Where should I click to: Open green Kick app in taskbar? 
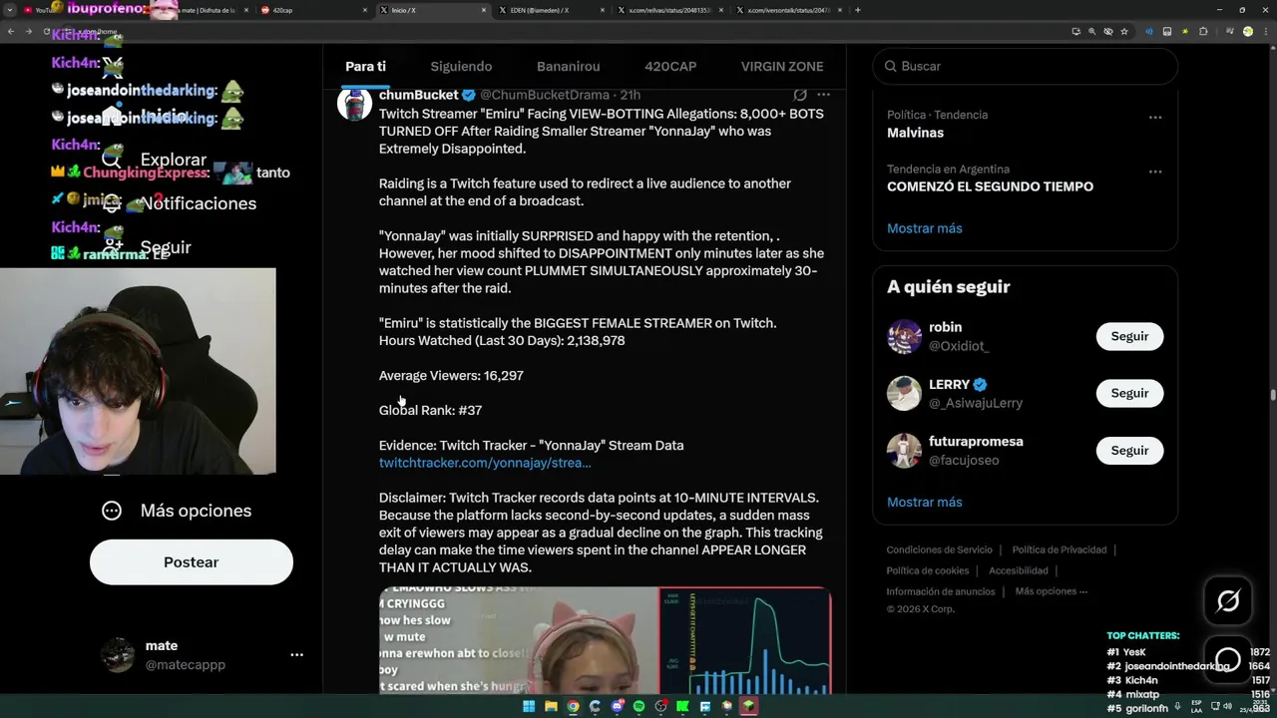coord(682,706)
